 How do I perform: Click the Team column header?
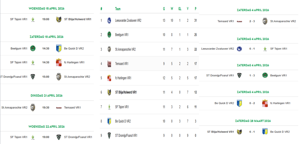[x=118, y=9]
